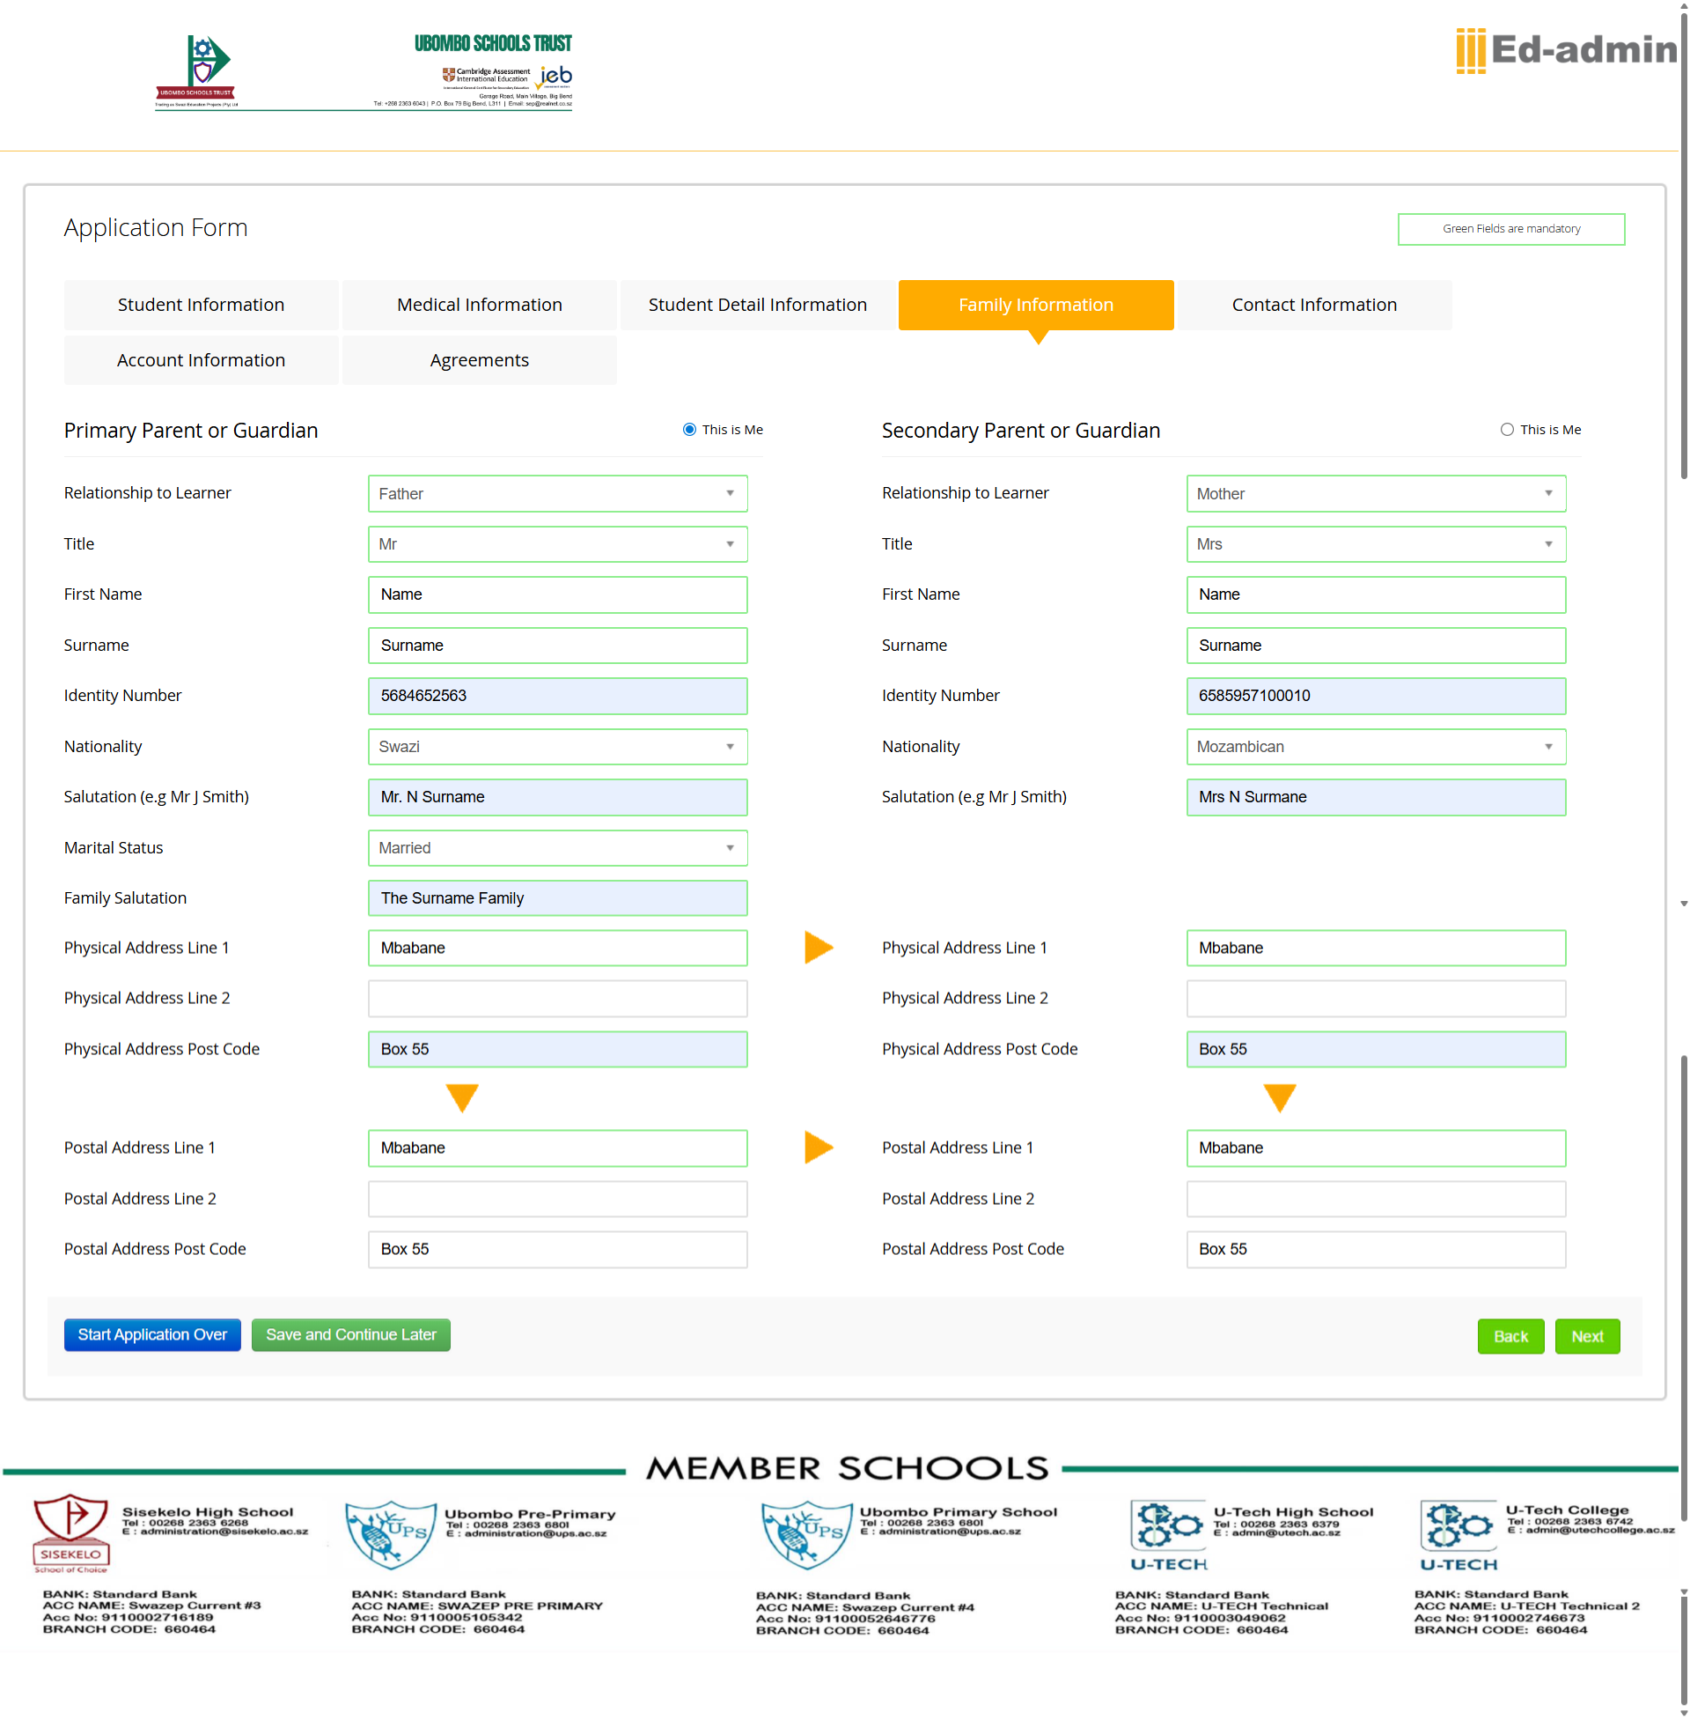Click secondary Identity Number field
The image size is (1690, 1720).
coord(1376,696)
